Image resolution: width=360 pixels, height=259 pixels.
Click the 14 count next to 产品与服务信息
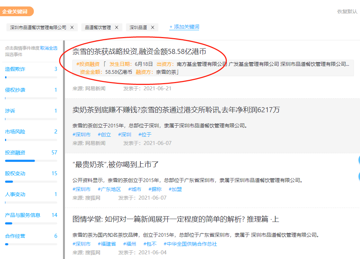pyautogui.click(x=54, y=215)
